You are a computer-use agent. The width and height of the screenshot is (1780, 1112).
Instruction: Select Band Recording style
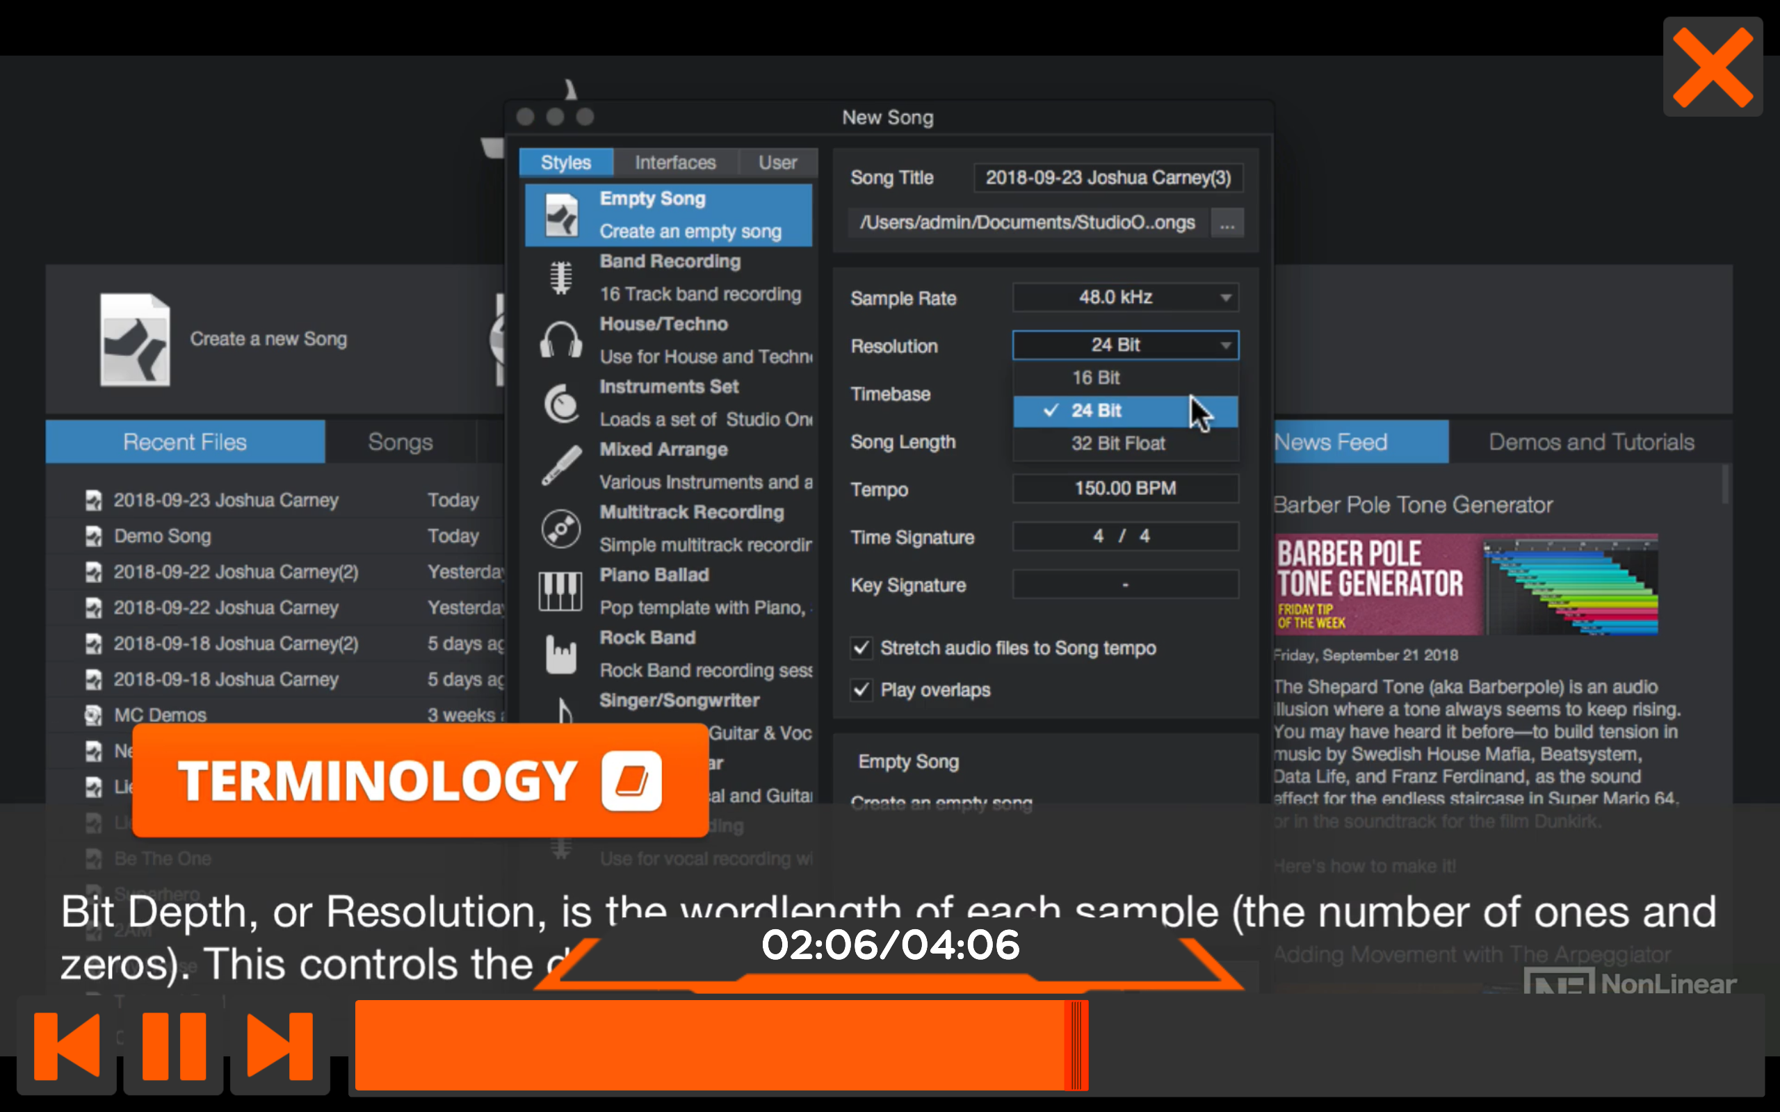tap(669, 278)
